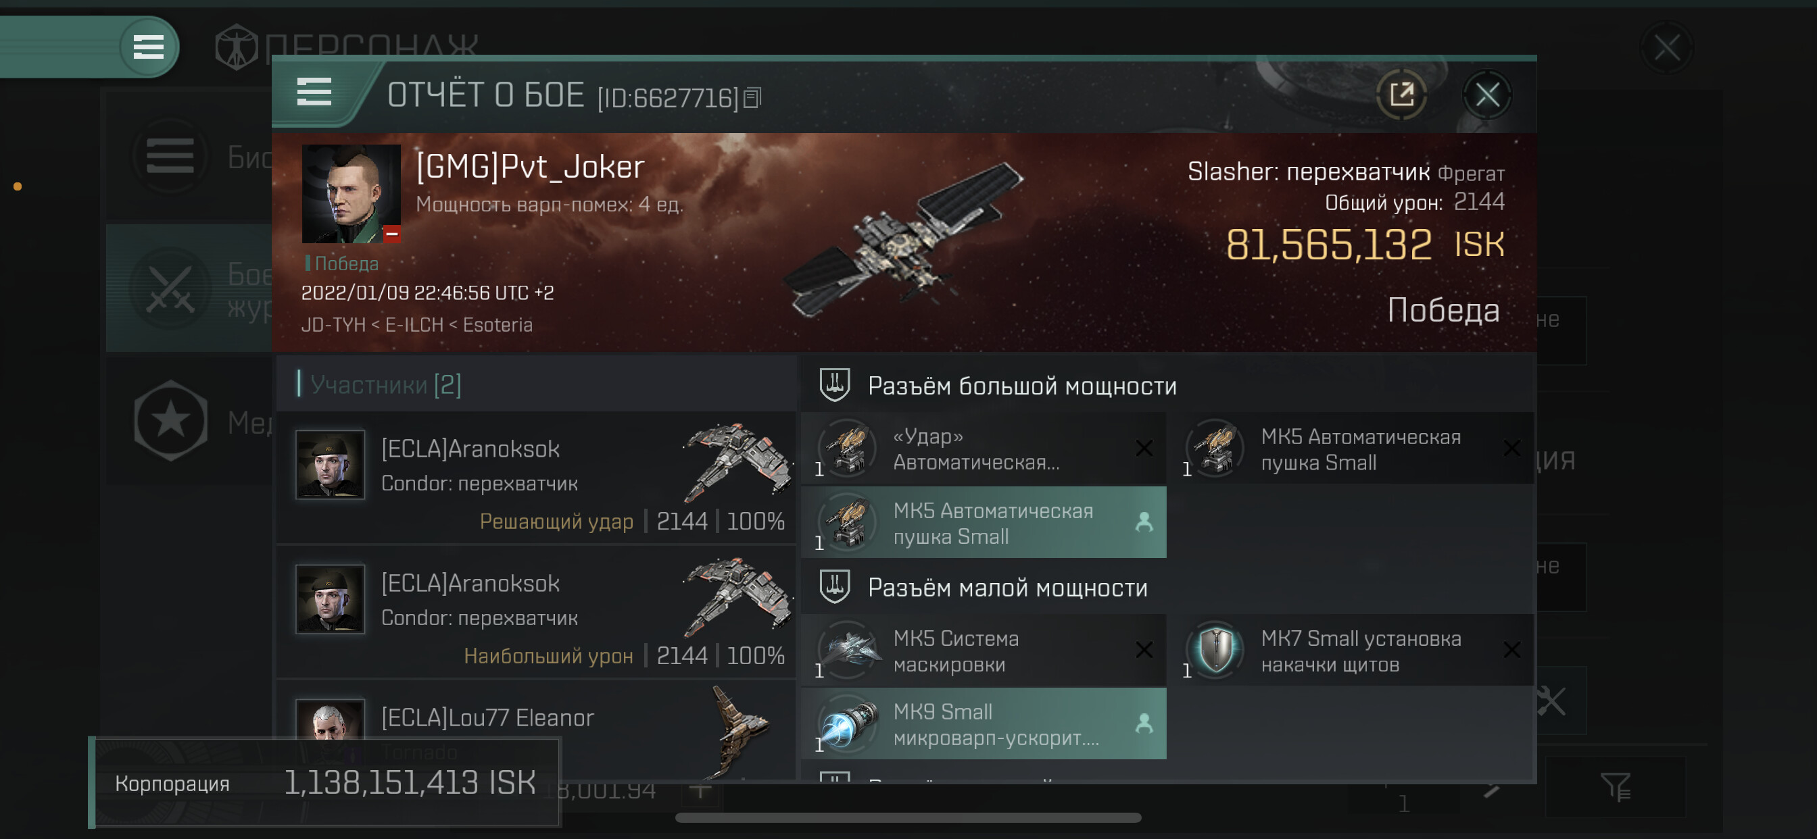
Task: Click the МК7 Small shield booster icon
Action: tap(1215, 650)
